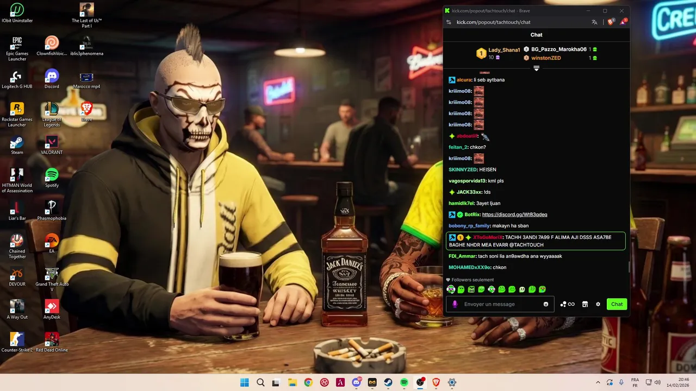Click the highlighted XToGoMoriX message
696x391 pixels.
pos(536,241)
